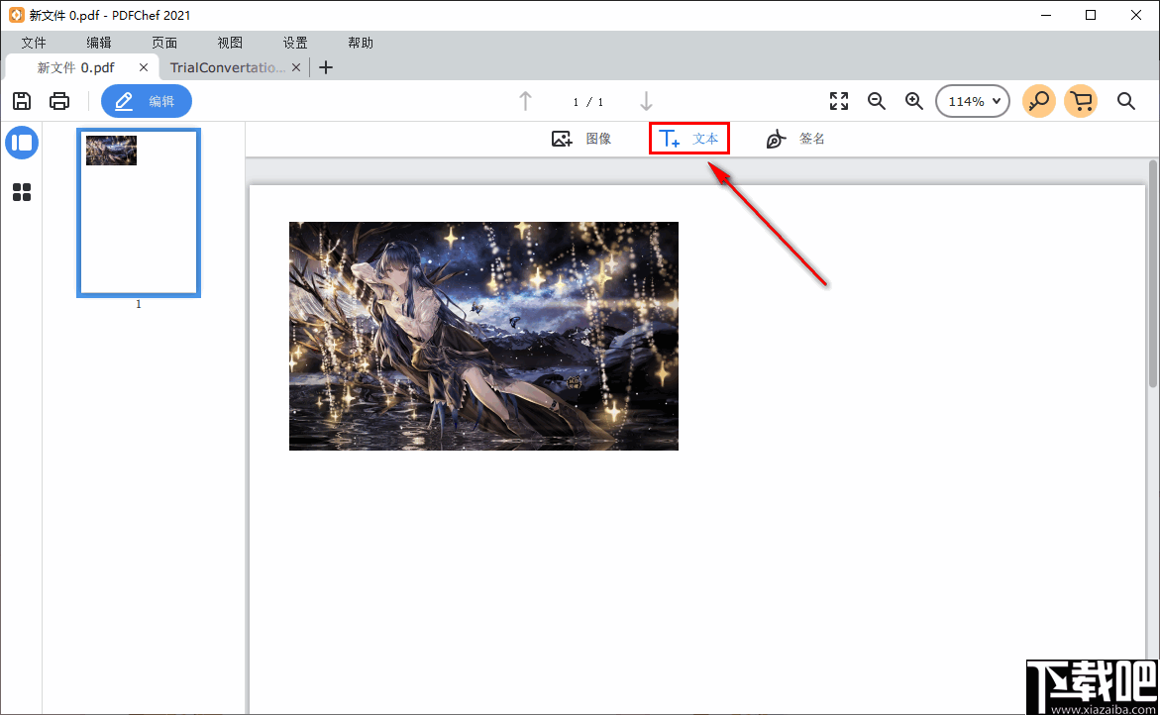This screenshot has height=715, width=1160.
Task: Click the next page down arrow
Action: coord(646,101)
